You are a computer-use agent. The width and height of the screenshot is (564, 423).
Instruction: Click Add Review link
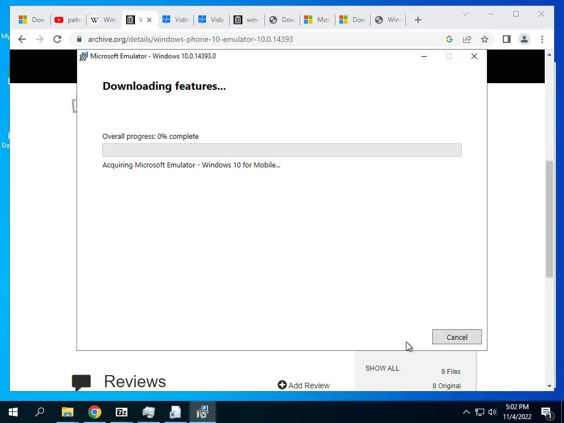coord(309,386)
